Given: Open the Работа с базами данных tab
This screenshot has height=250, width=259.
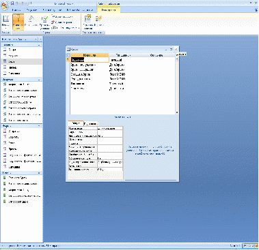Looking at the screenshot, I should coord(80,10).
